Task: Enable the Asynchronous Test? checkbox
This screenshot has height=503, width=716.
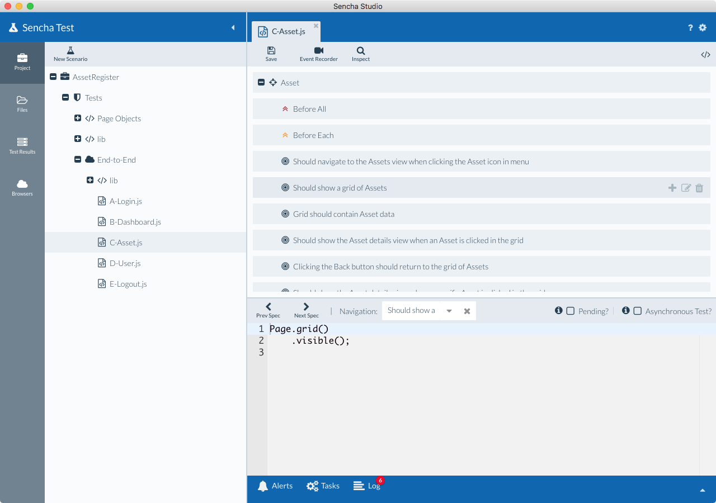Action: 638,311
